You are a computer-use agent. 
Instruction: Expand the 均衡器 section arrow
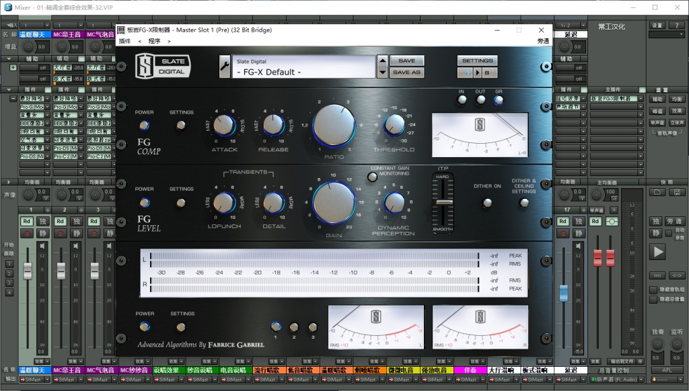(x=9, y=181)
